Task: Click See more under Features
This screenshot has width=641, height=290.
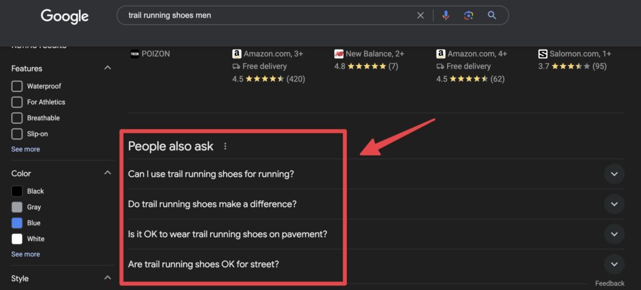Action: [25, 149]
